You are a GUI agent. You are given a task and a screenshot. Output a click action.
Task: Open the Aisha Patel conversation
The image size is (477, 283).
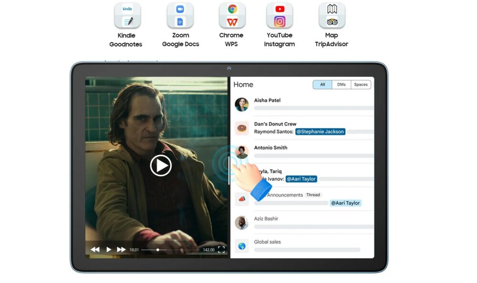point(304,104)
